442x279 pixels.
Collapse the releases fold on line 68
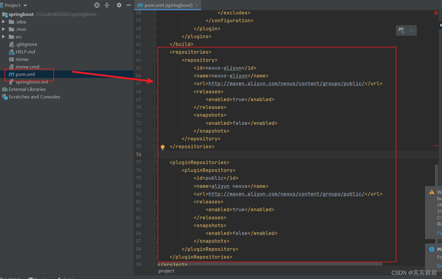pyautogui.click(x=155, y=91)
